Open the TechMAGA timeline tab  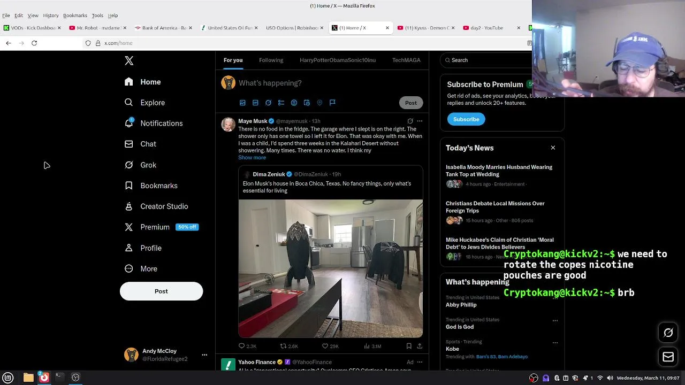pos(406,60)
